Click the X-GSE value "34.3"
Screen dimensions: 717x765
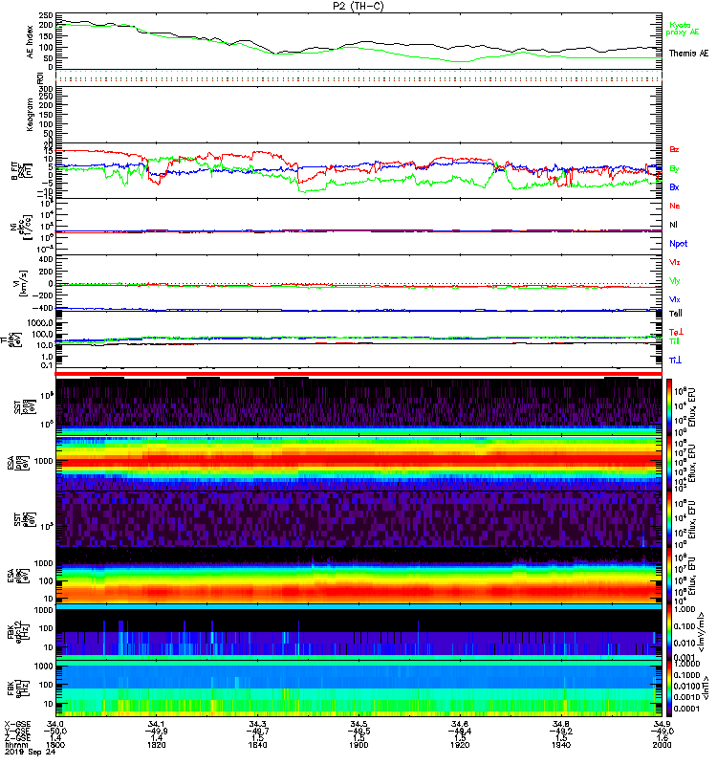click(x=257, y=725)
